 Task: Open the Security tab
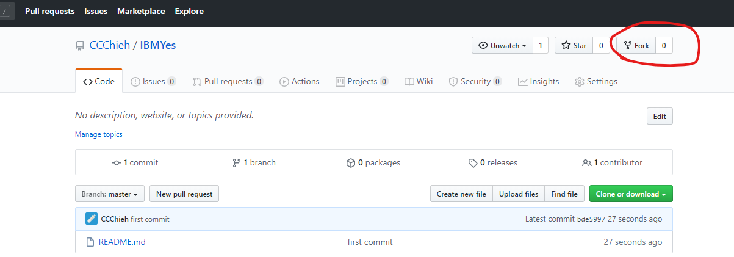click(x=475, y=81)
